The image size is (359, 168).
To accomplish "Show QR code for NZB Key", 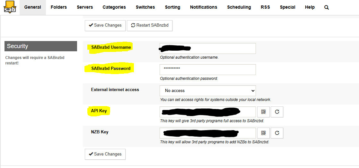I will pos(263,133).
